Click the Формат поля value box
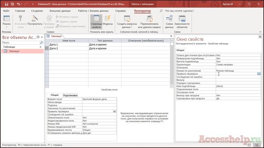The width and height of the screenshot is (264, 148). tap(99, 99)
